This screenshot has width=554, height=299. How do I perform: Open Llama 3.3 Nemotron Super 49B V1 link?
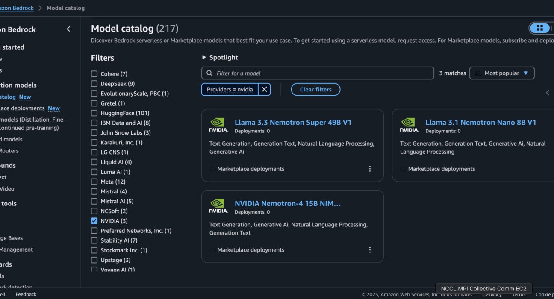point(293,122)
